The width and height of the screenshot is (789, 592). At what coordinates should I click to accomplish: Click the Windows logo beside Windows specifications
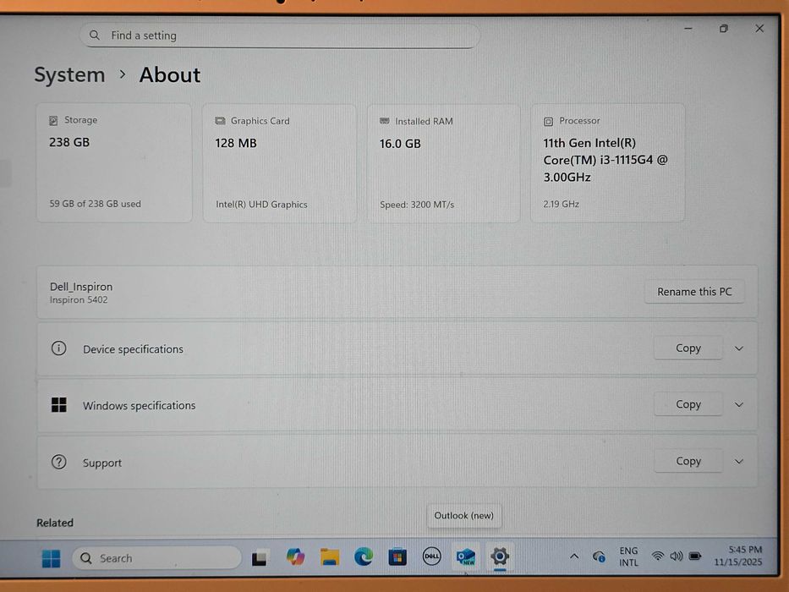tap(59, 405)
